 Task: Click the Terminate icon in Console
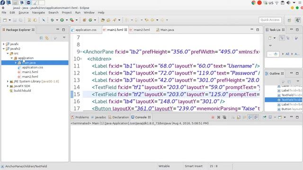point(213,117)
